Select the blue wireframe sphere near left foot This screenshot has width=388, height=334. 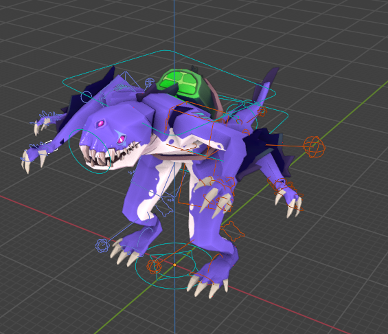pos(102,245)
